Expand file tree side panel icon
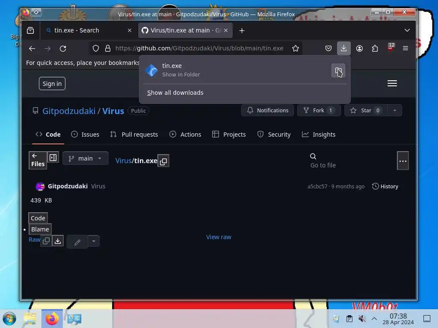438x328 pixels. coord(53,158)
